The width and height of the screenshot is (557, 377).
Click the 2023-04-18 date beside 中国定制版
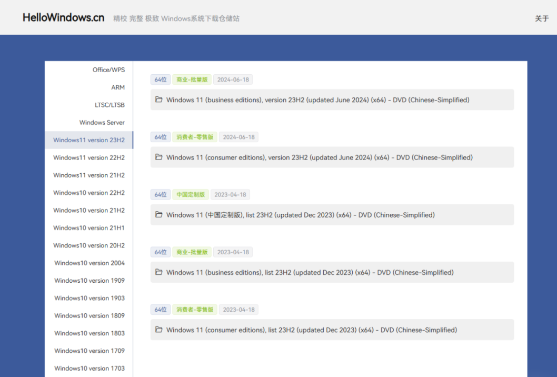(x=230, y=195)
